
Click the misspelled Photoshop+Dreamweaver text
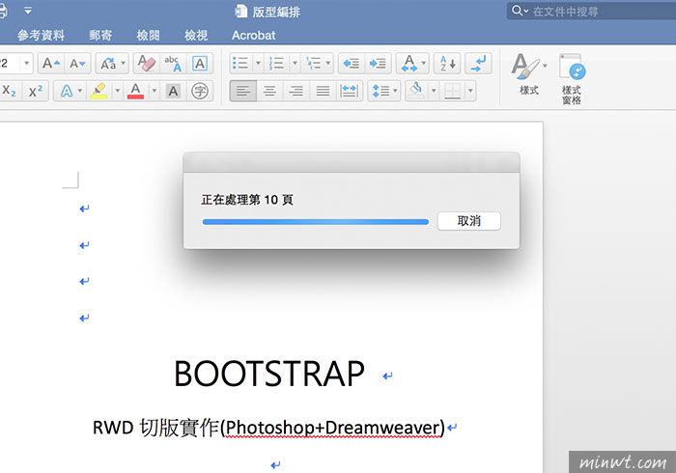pos(334,428)
